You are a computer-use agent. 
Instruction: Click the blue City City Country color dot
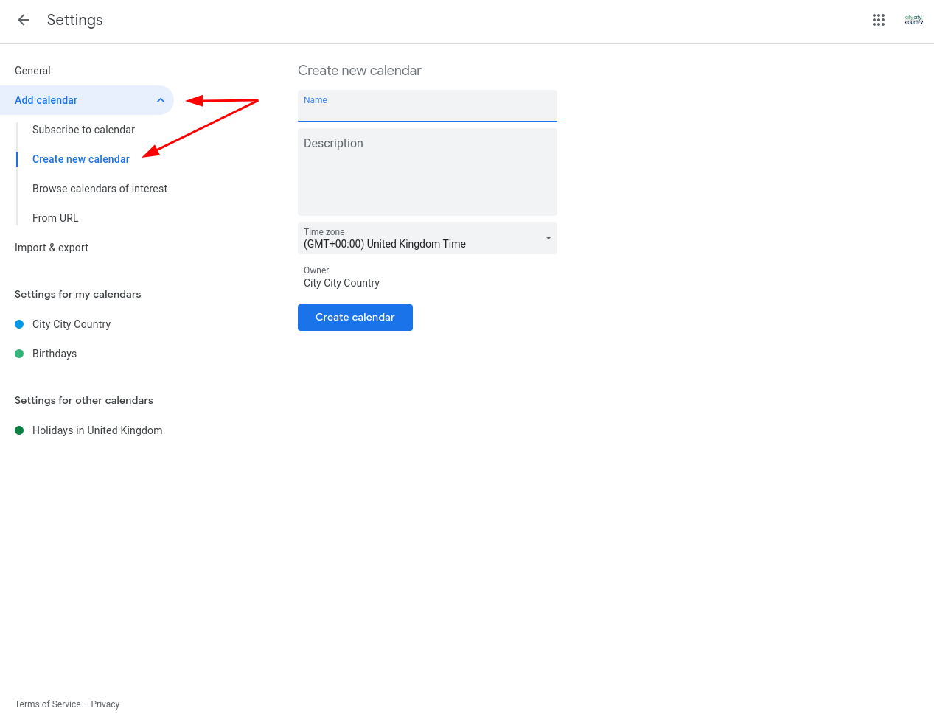point(19,324)
